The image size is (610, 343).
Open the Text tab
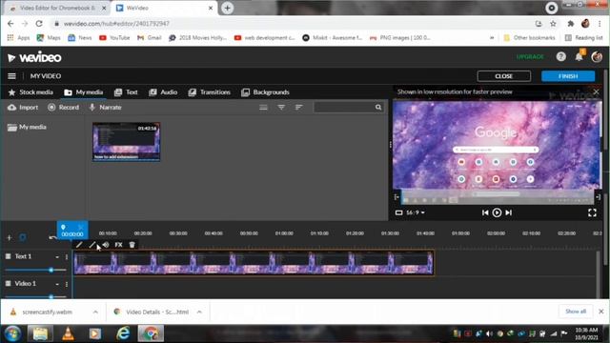pos(126,92)
